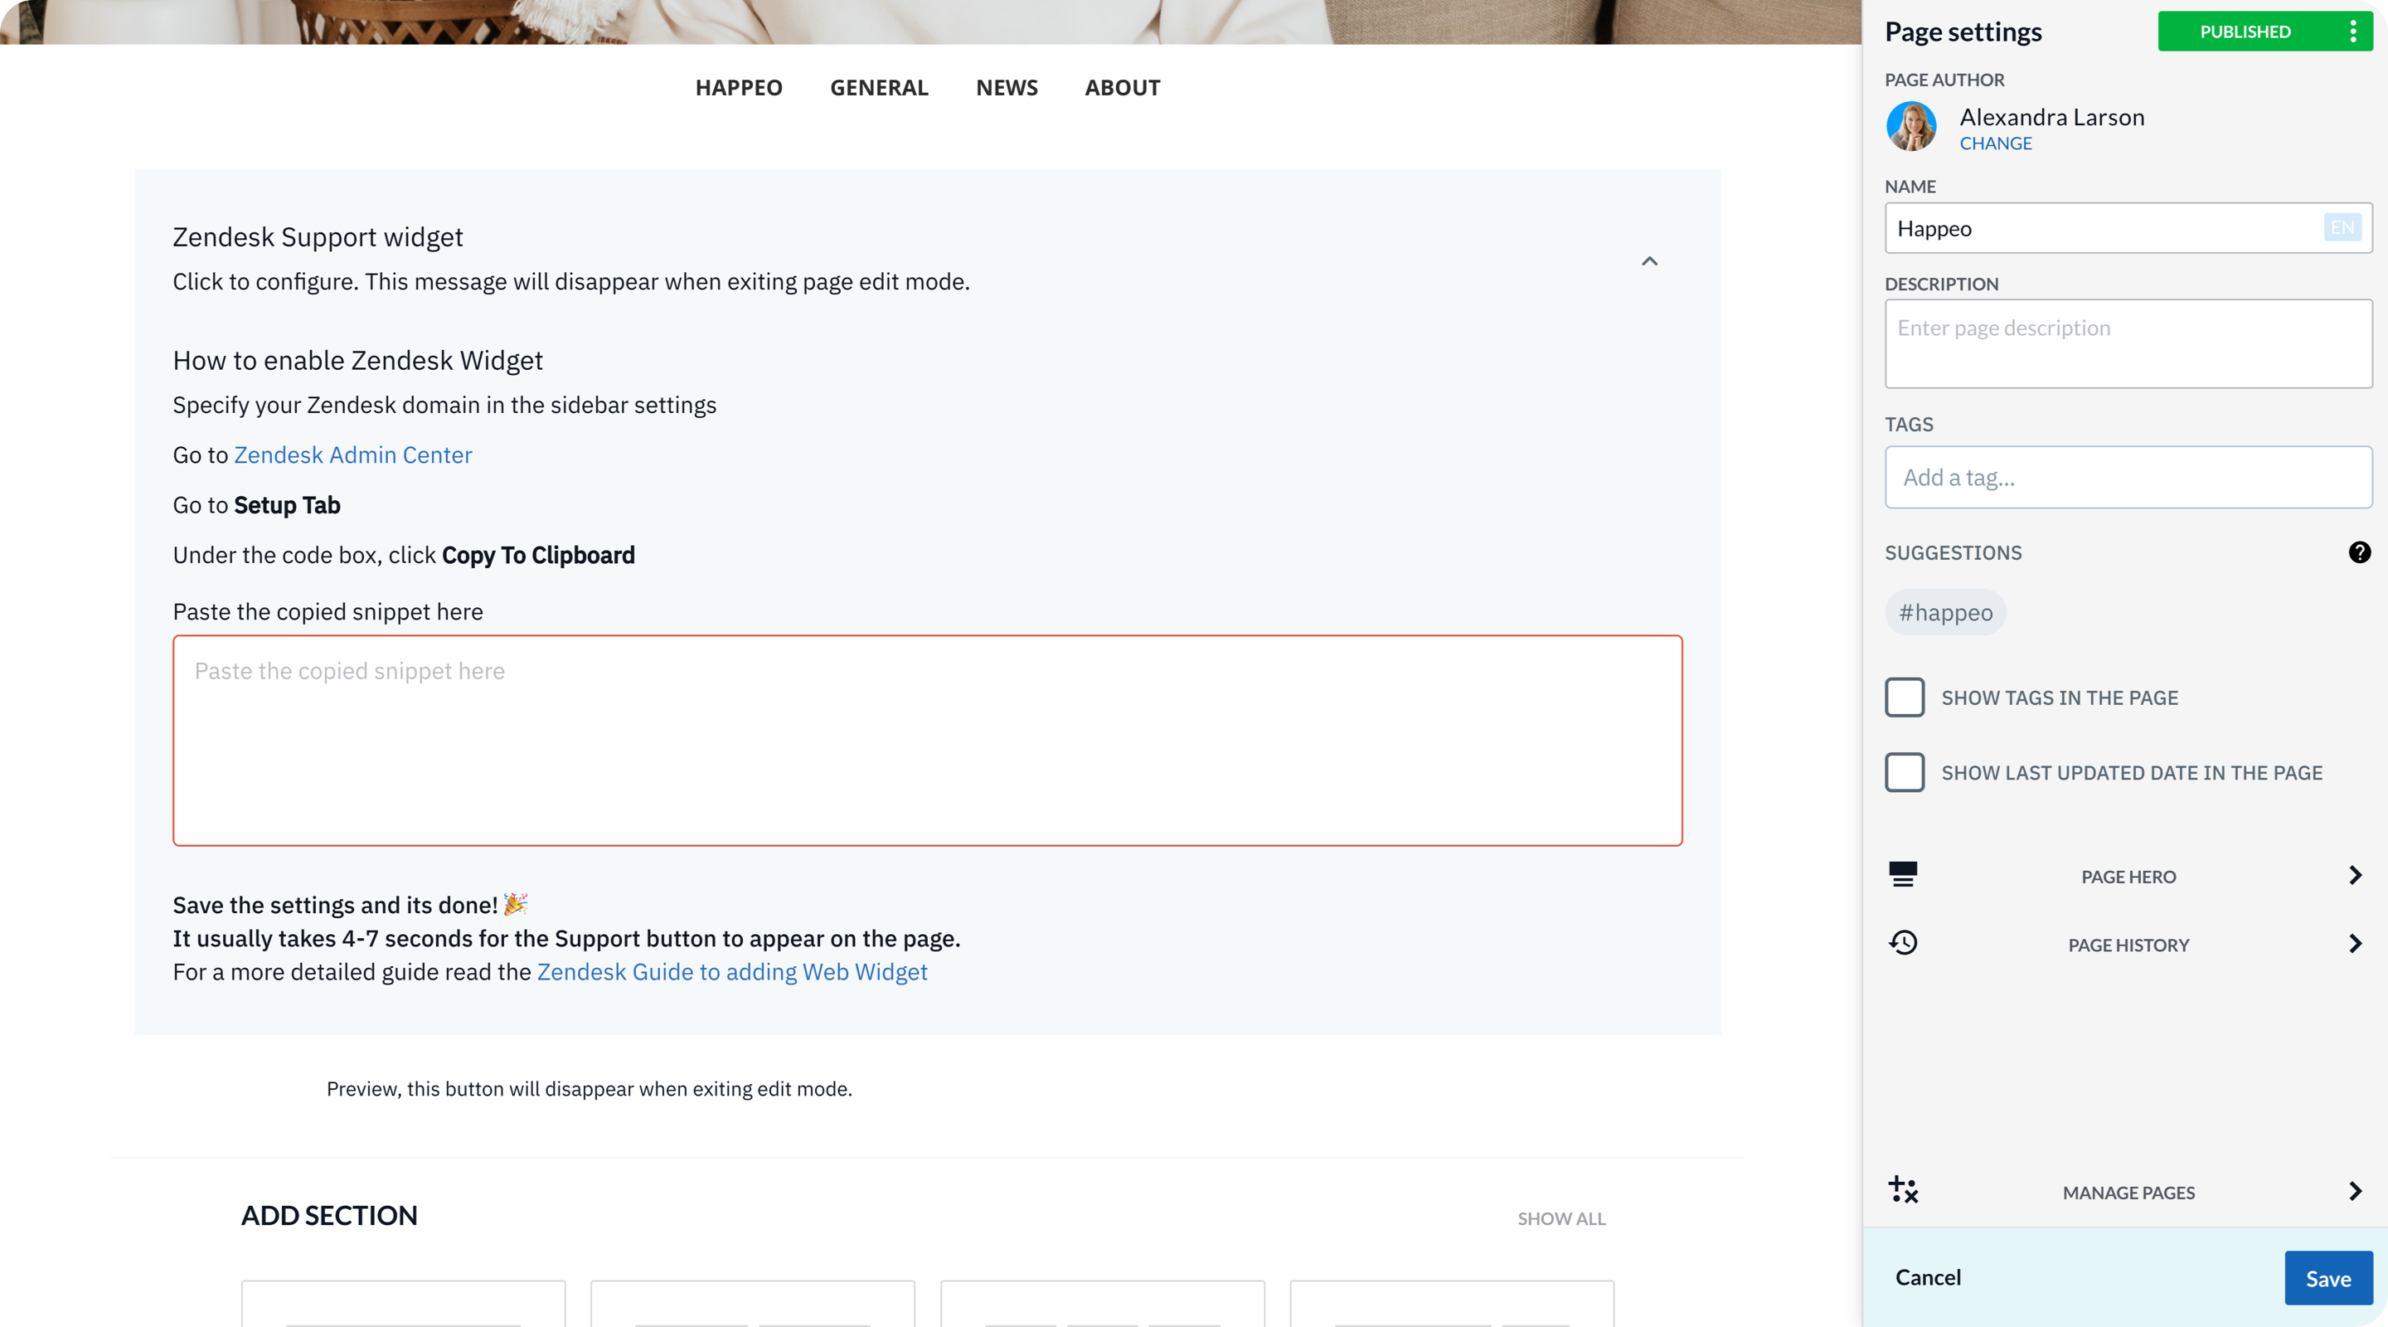
Task: Click in the snippet paste box
Action: tap(927, 740)
